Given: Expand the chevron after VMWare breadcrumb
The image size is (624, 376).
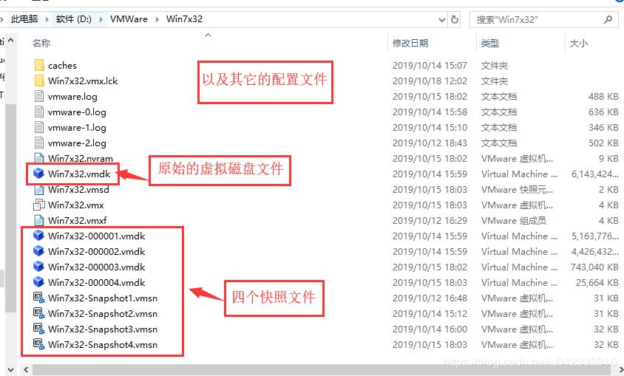Looking at the screenshot, I should [x=157, y=19].
